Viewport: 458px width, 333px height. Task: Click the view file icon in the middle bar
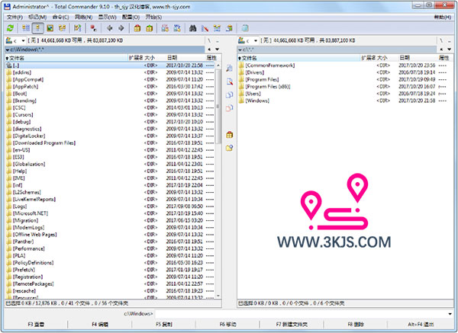229,69
